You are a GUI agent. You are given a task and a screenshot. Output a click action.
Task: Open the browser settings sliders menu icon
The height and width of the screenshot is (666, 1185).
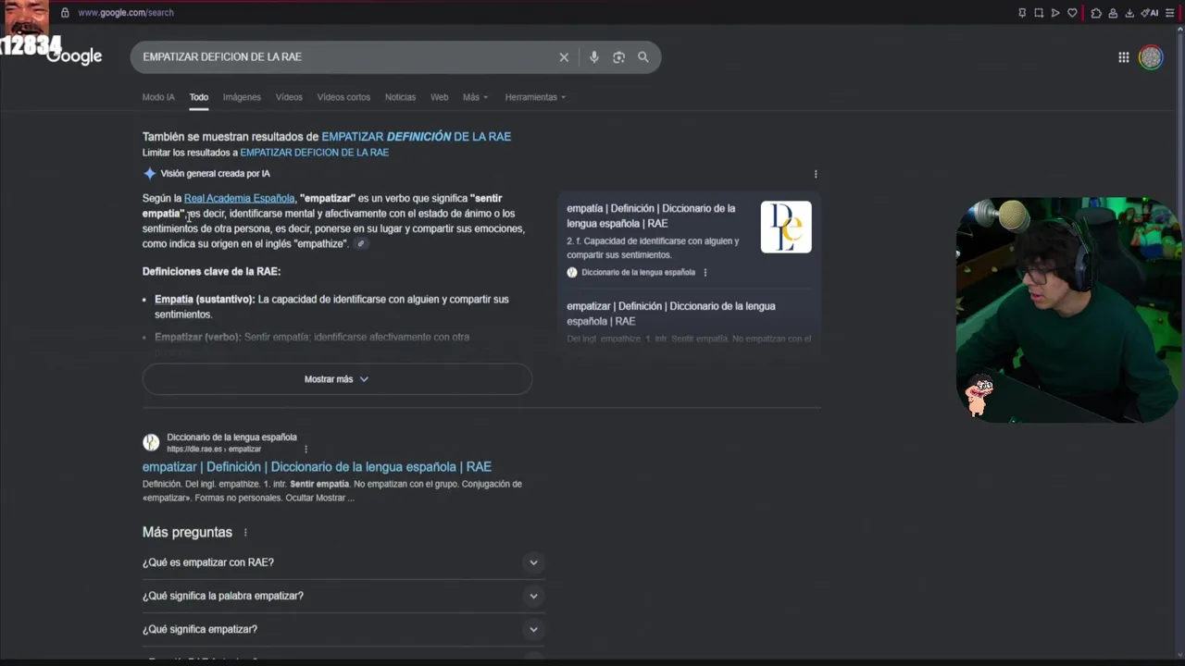[1170, 13]
